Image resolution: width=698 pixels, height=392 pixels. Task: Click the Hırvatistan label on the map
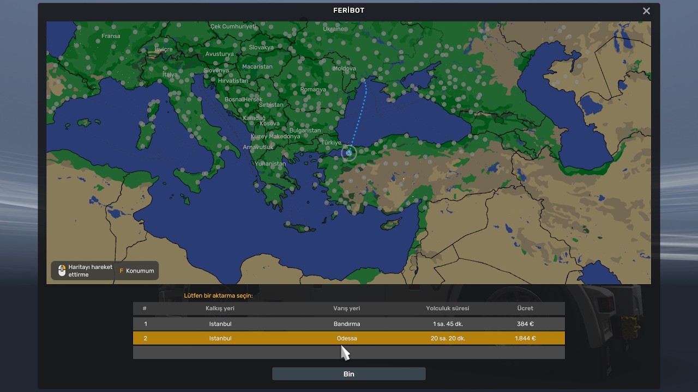[x=233, y=81]
